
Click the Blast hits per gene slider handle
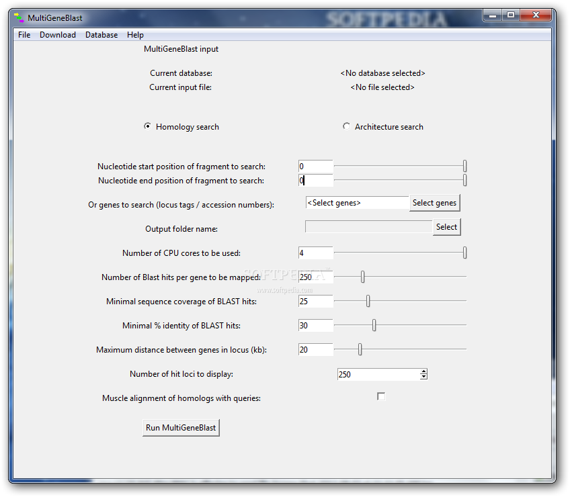click(x=362, y=277)
